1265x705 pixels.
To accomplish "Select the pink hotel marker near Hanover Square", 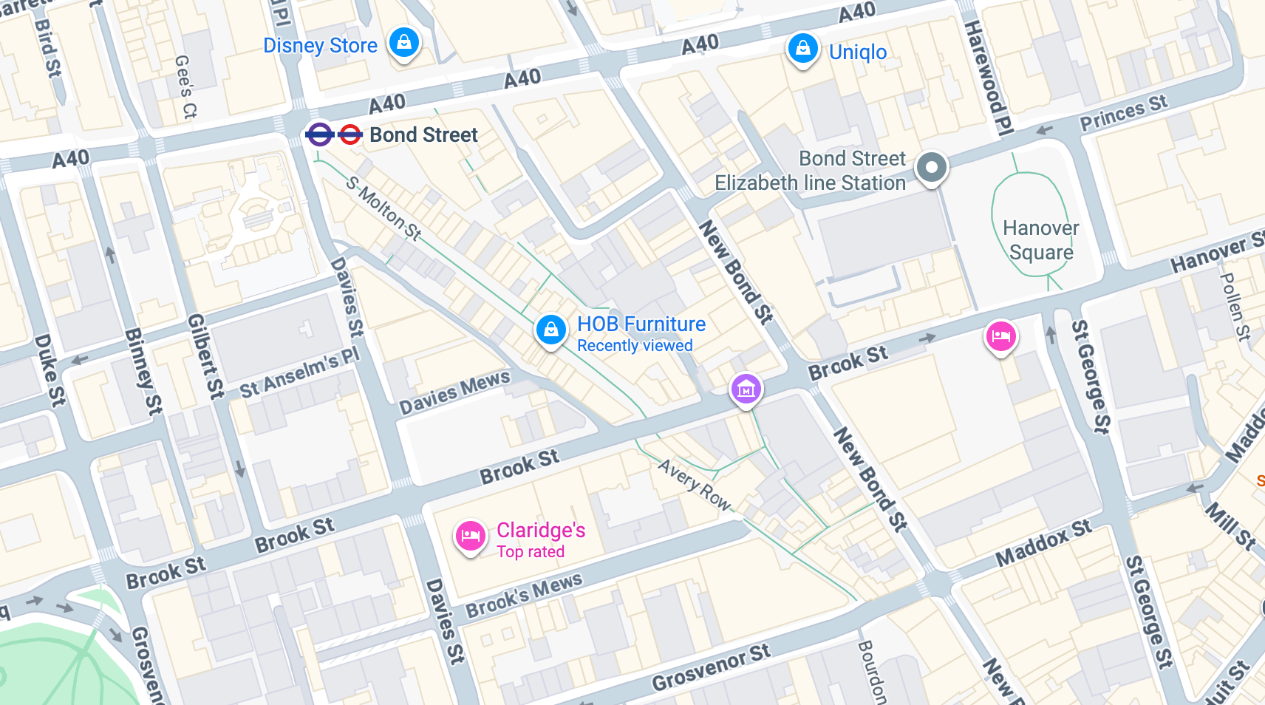I will click(1000, 337).
